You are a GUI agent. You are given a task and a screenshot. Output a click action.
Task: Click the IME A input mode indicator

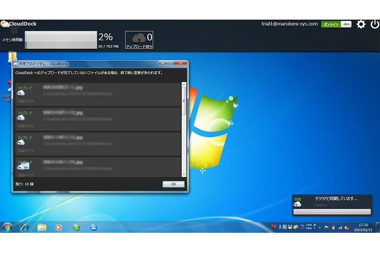point(280,227)
